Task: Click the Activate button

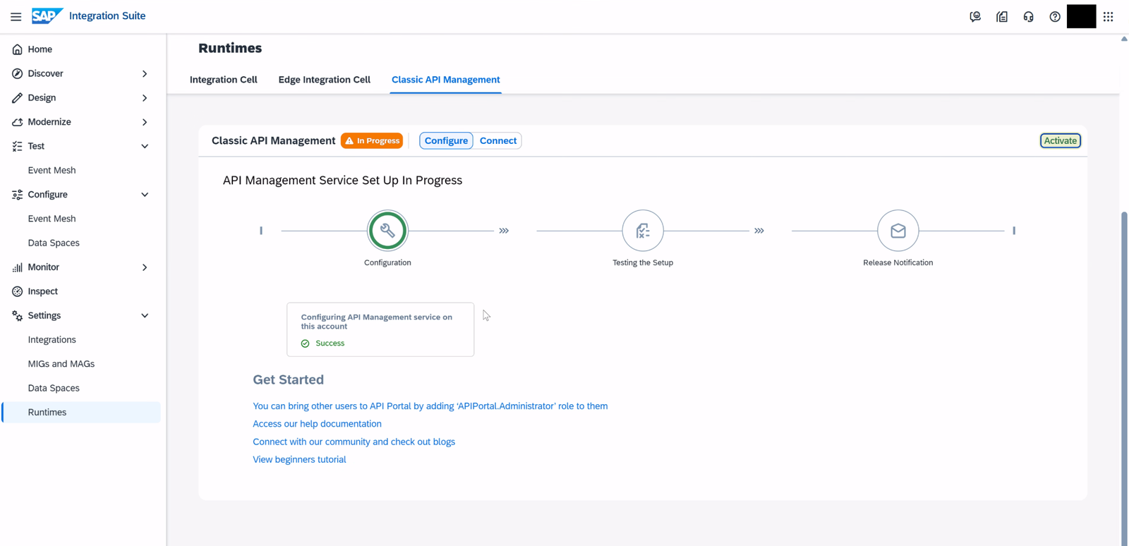Action: (x=1060, y=140)
